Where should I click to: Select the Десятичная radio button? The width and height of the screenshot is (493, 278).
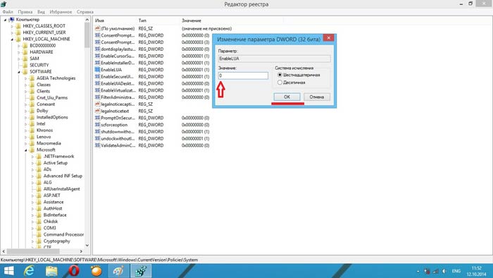click(x=280, y=83)
